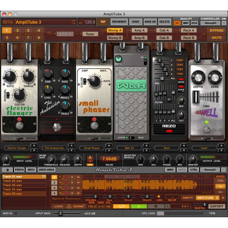Toggle the MUTE button in the signal chain
228x228 pixels.
[217, 38]
